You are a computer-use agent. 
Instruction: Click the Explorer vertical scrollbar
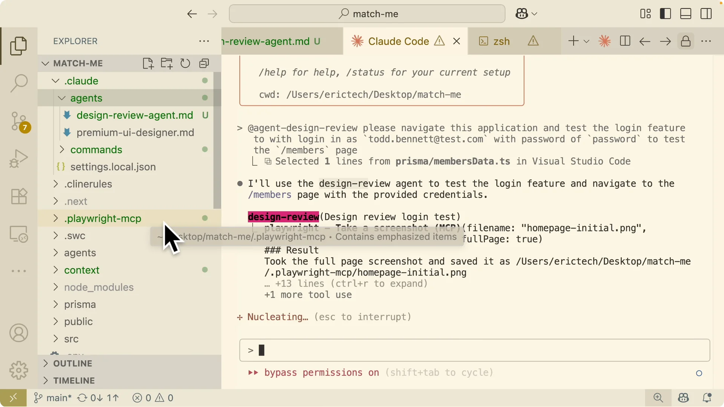[217, 139]
